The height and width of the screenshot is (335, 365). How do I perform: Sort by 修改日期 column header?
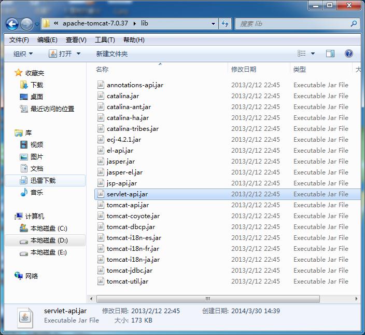(x=244, y=69)
